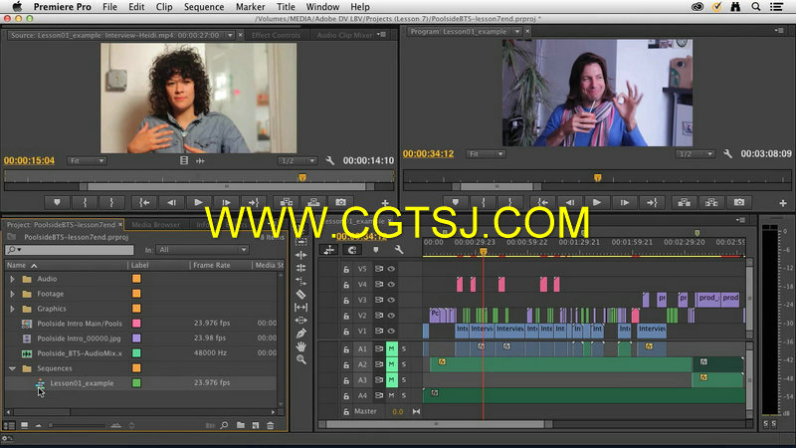This screenshot has height=448, width=796.
Task: Delete selected item with trash icon
Action: 270,425
